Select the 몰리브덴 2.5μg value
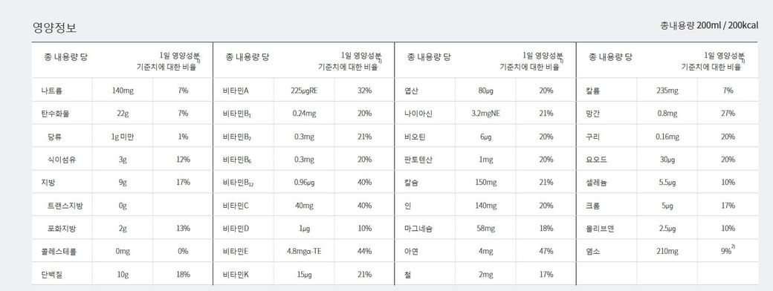The height and width of the screenshot is (291, 773). pyautogui.click(x=667, y=229)
